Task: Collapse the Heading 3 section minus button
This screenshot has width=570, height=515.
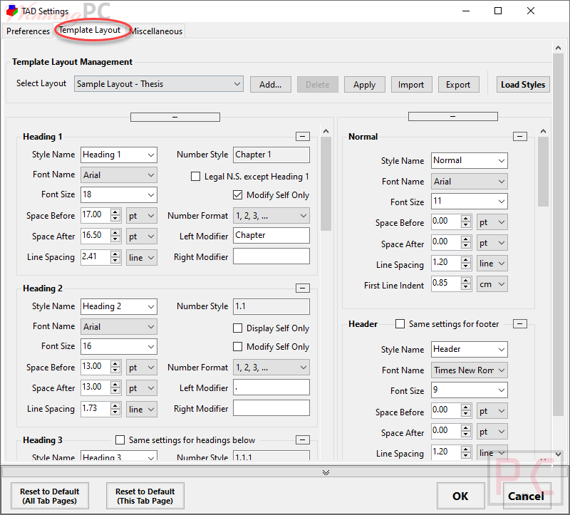Action: point(302,439)
